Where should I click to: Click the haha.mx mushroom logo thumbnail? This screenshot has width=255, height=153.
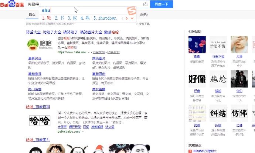pos(40,45)
